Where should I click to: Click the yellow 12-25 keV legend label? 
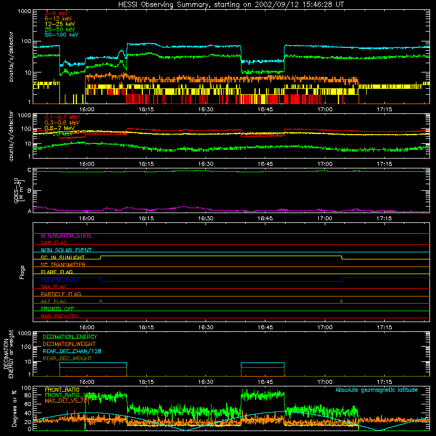pyautogui.click(x=60, y=24)
